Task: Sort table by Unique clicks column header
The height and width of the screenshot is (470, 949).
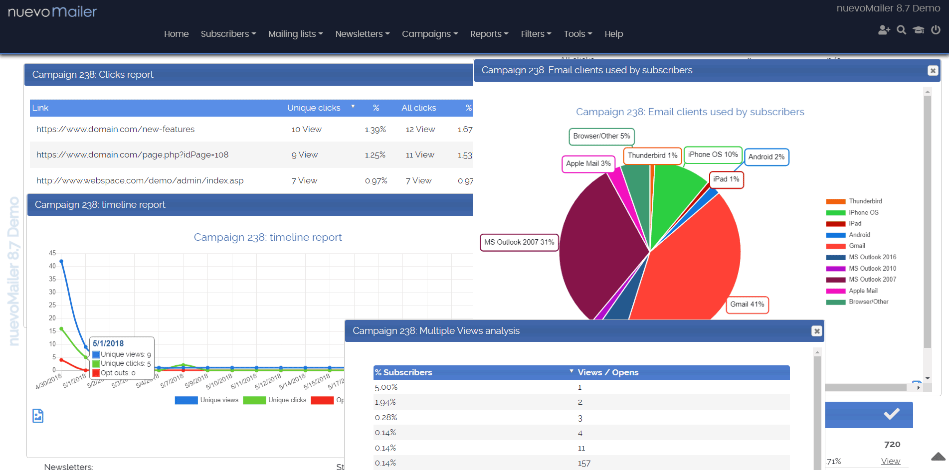Action: tap(314, 108)
